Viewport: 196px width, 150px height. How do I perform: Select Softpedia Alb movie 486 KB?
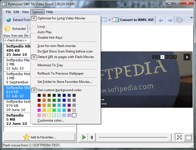click(x=17, y=50)
